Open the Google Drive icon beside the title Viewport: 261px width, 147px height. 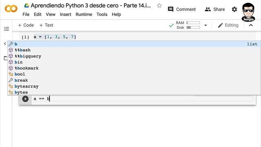pyautogui.click(x=26, y=5)
